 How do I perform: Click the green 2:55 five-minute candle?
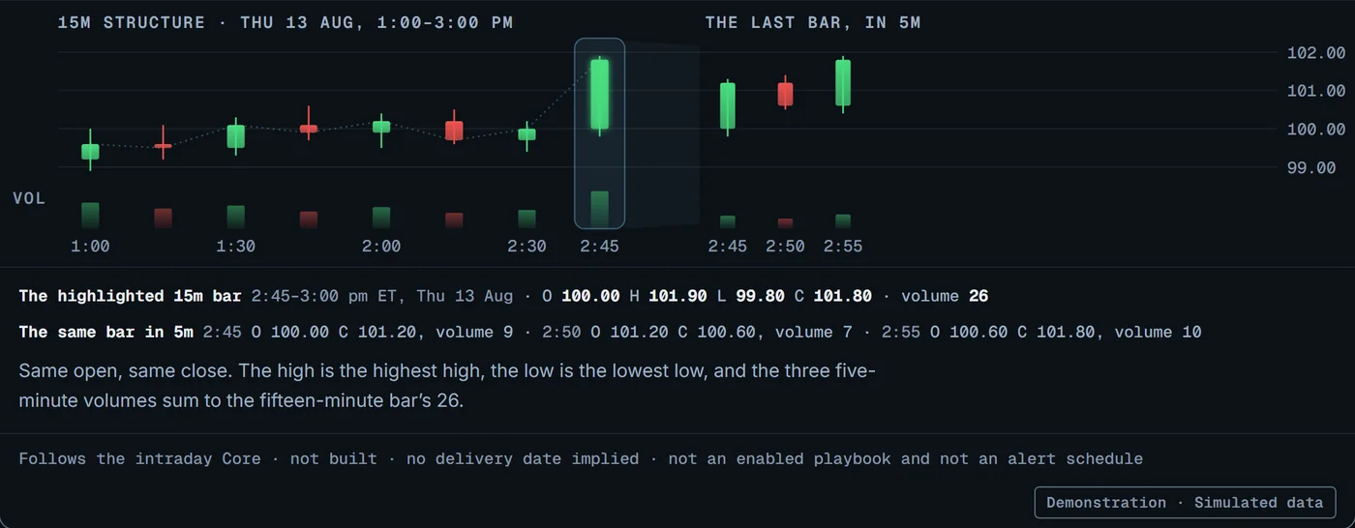click(x=843, y=83)
